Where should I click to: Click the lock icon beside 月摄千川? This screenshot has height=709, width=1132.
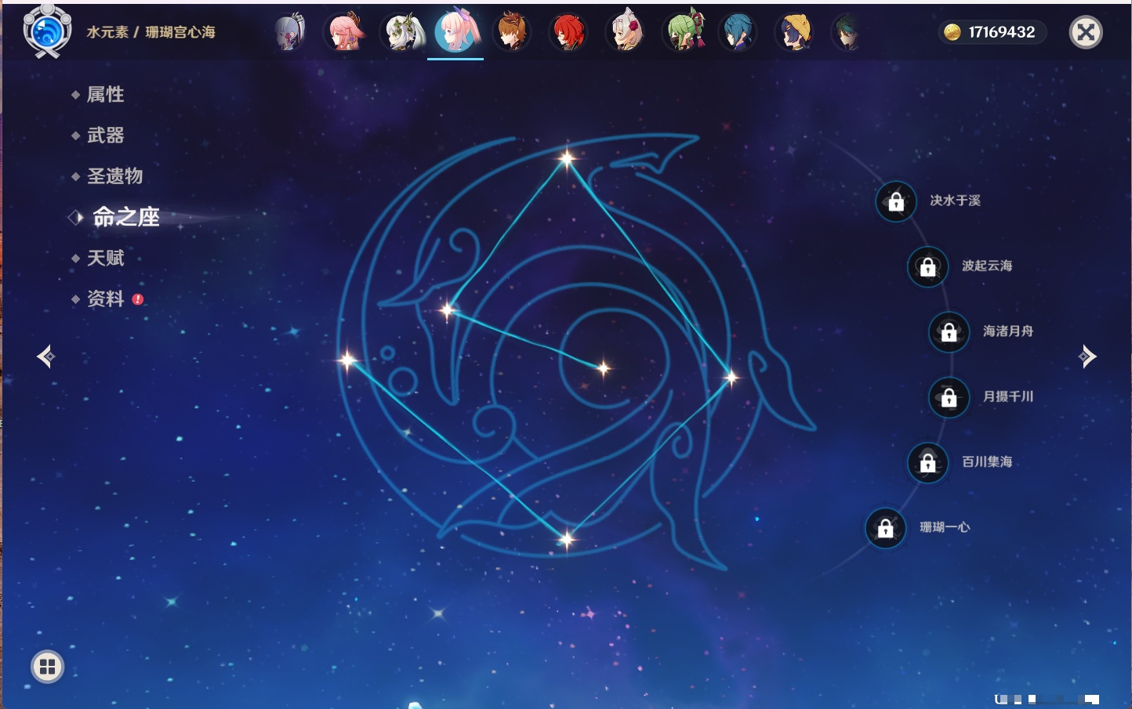point(949,398)
